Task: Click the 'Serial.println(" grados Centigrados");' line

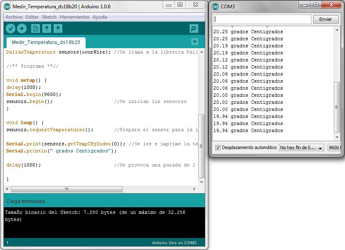Action: coord(61,151)
